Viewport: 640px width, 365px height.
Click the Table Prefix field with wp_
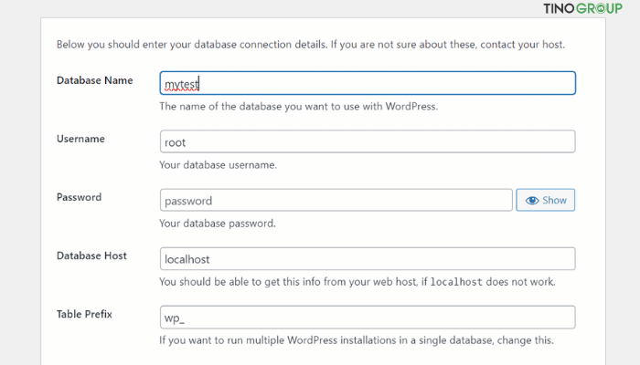pos(368,318)
